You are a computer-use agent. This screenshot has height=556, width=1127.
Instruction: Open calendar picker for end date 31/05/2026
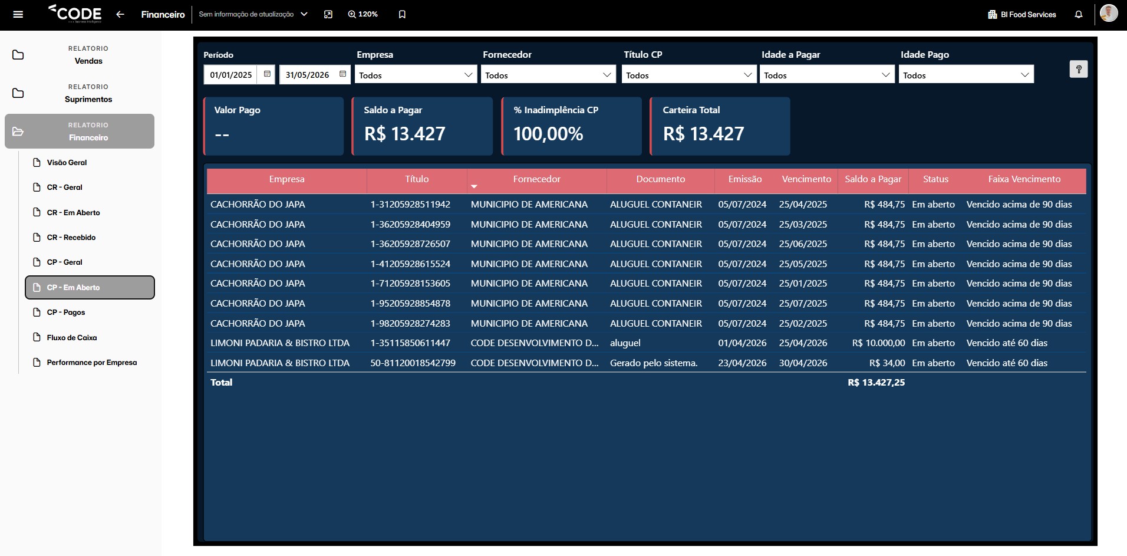tap(342, 74)
